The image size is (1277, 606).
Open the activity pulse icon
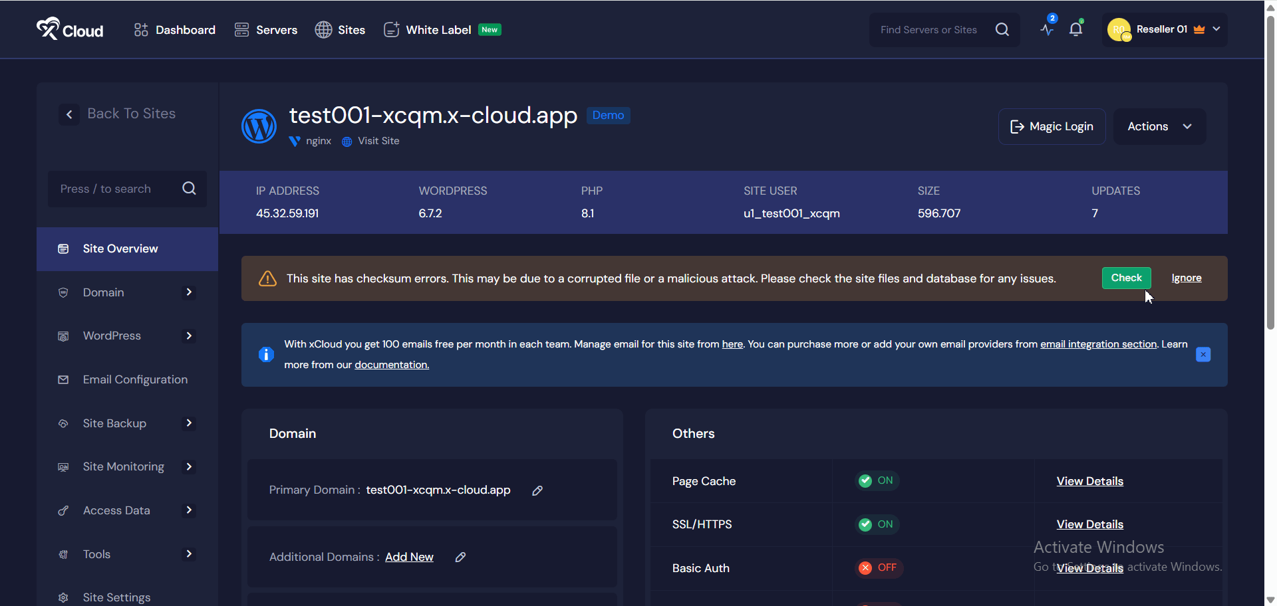(1047, 29)
